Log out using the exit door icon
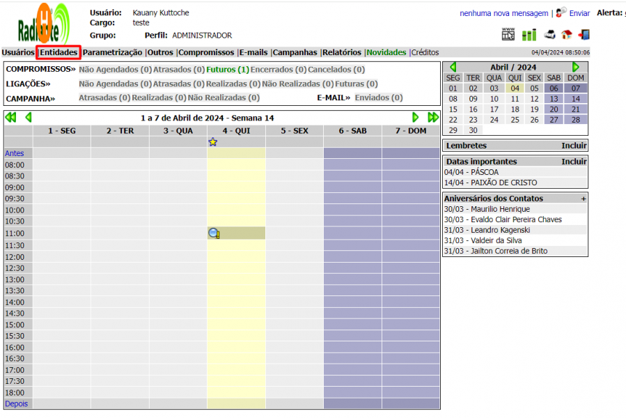The width and height of the screenshot is (626, 418). 584,35
